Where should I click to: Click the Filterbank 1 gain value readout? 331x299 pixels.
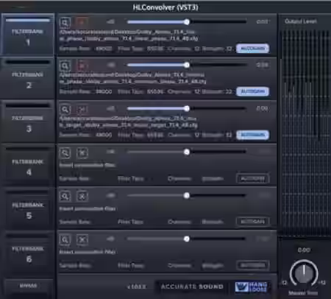pyautogui.click(x=262, y=21)
